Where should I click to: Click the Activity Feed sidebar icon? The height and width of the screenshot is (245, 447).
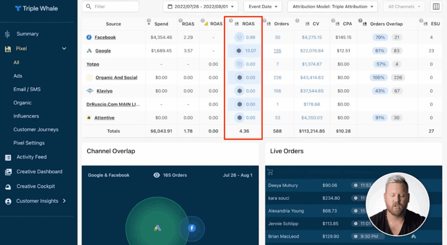coord(8,157)
